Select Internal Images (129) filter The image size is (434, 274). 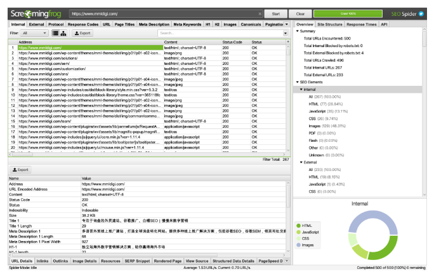tap(327, 126)
